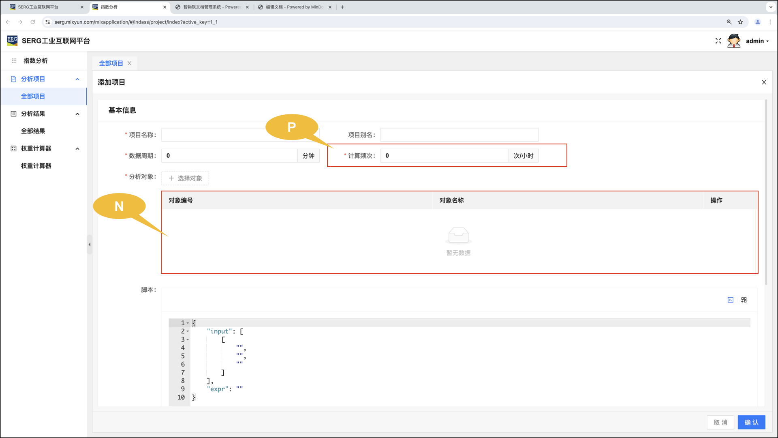Click the 指数分析 app grid icon
Image resolution: width=778 pixels, height=438 pixels.
coord(14,61)
